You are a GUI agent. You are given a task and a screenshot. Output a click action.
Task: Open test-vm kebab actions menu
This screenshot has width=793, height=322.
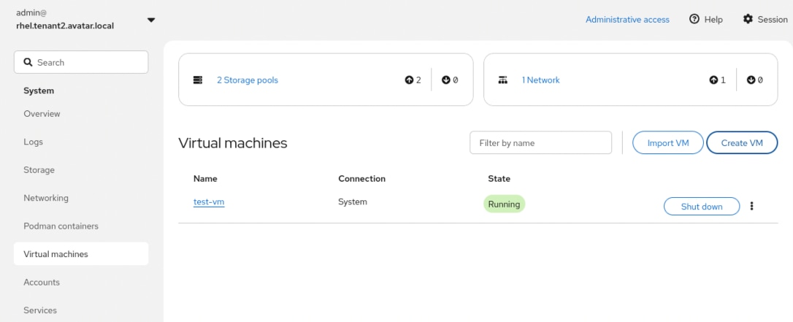(751, 206)
